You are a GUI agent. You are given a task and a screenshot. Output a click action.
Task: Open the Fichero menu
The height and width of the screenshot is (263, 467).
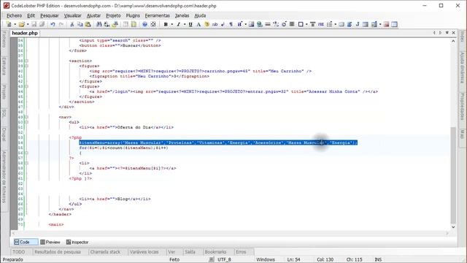tap(15, 15)
